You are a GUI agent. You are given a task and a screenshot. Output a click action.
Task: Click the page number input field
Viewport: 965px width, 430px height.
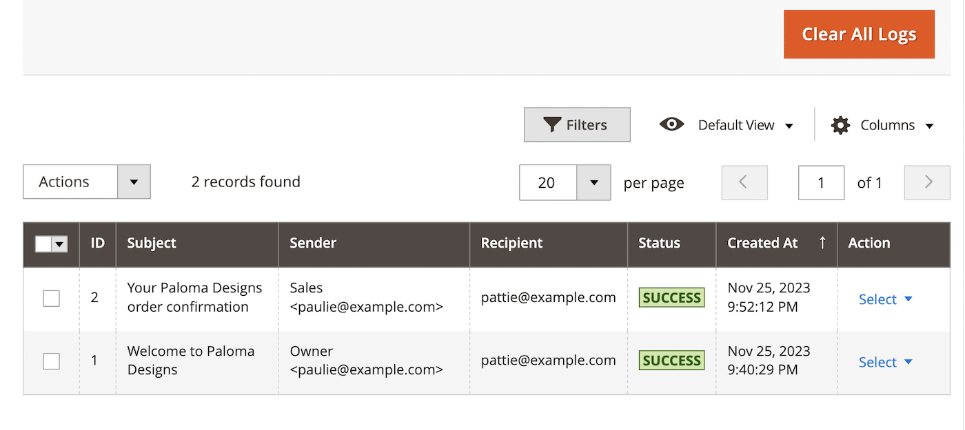coord(821,182)
